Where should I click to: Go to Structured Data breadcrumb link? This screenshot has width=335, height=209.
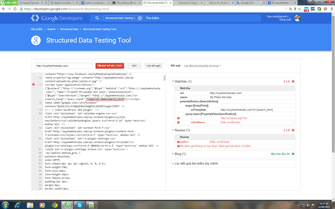coord(69,29)
